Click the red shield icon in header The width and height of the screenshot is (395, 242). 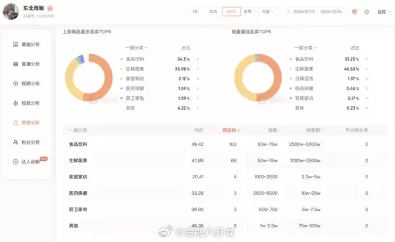[x=354, y=12]
